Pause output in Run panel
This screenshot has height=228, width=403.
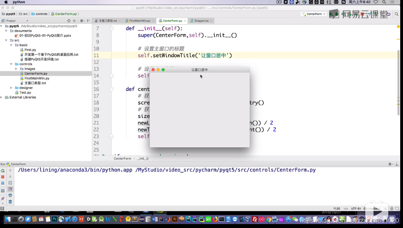point(3,183)
